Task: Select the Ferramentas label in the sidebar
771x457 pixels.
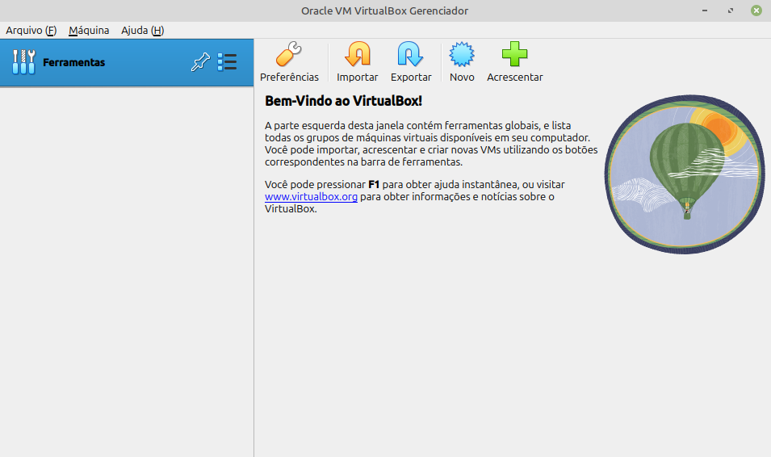Action: [x=74, y=62]
